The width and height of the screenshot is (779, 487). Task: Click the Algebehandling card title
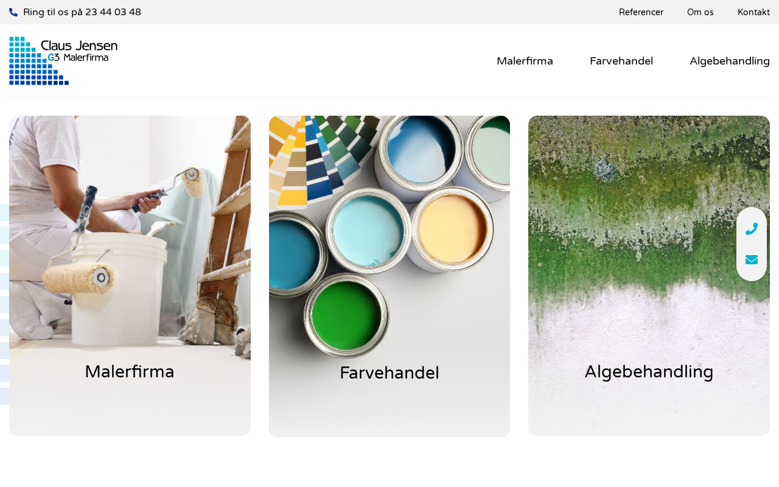(649, 371)
